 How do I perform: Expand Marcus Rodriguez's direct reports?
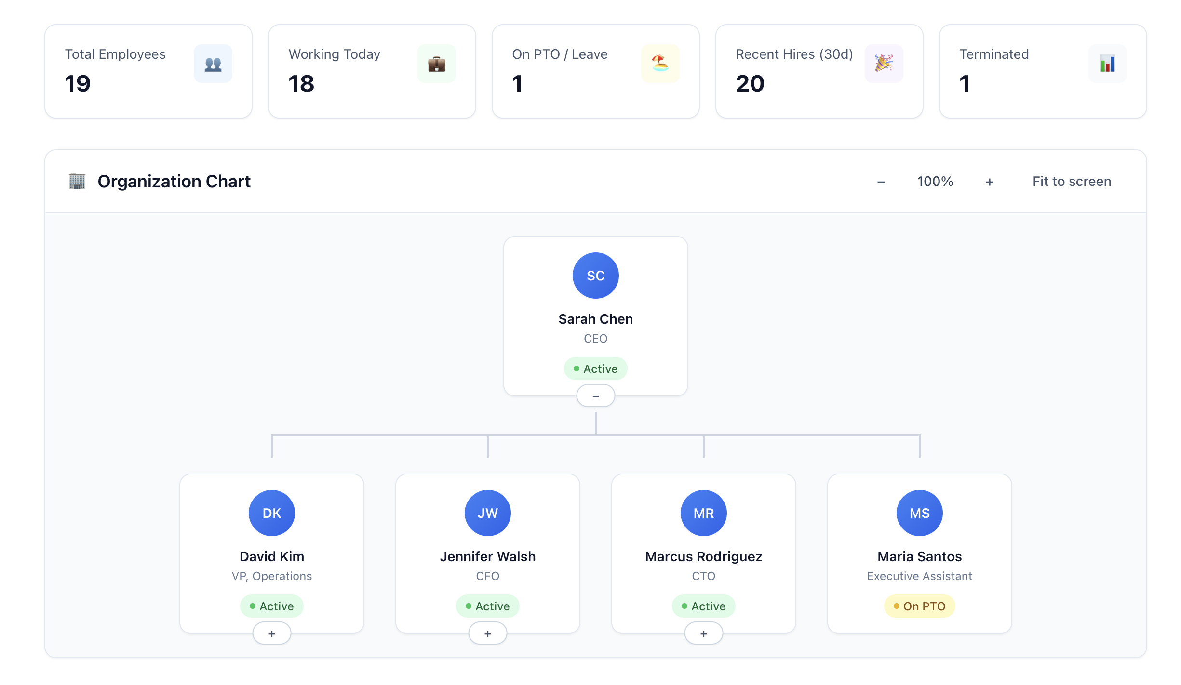[704, 633]
